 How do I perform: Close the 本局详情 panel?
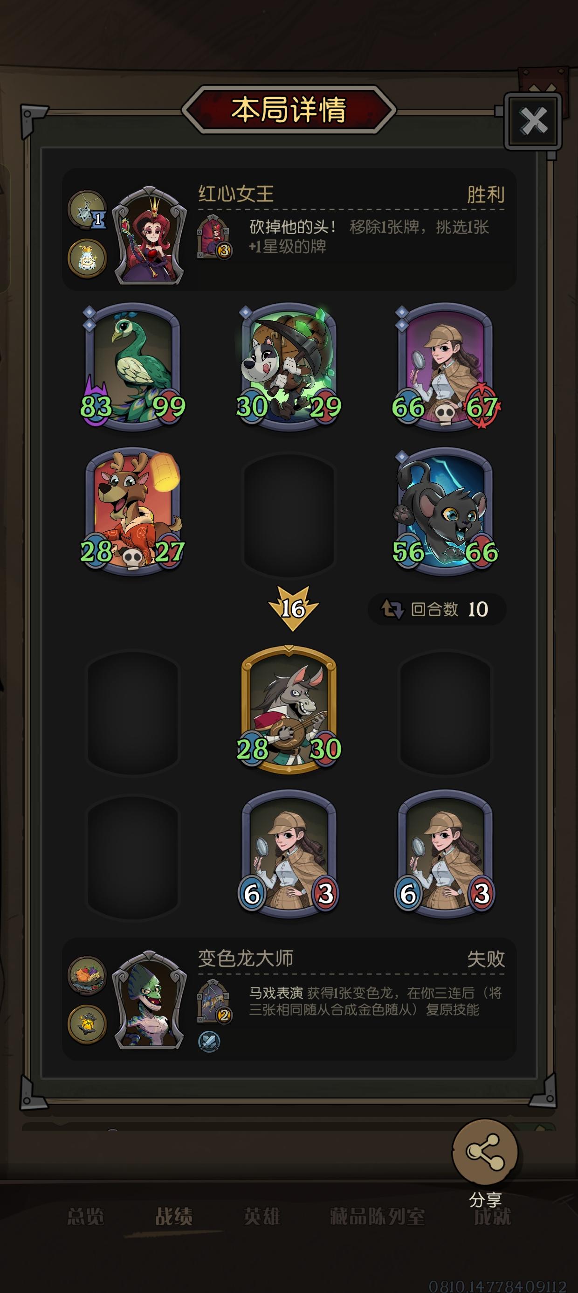[x=533, y=121]
